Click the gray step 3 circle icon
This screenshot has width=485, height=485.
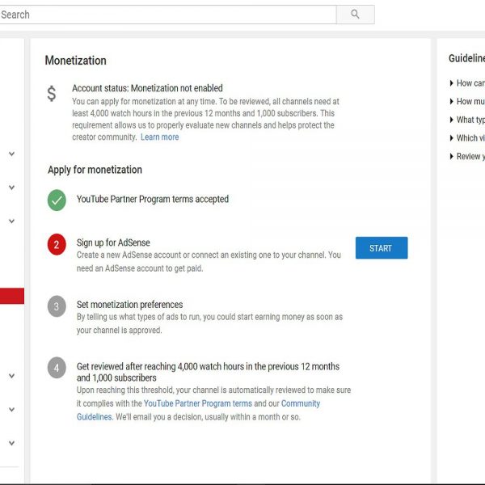tap(57, 306)
